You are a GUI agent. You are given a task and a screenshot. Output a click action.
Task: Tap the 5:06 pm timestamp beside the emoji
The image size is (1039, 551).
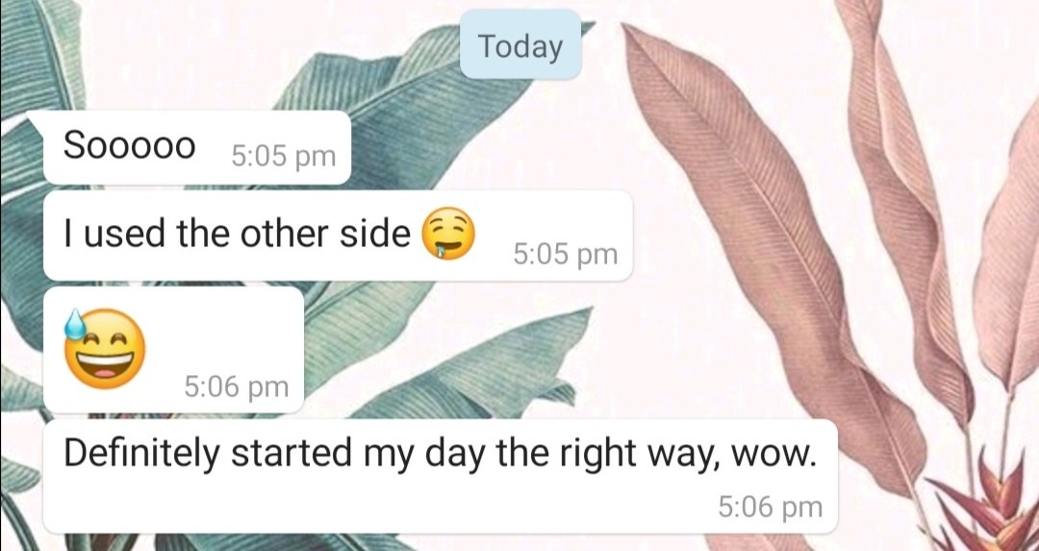pos(237,387)
